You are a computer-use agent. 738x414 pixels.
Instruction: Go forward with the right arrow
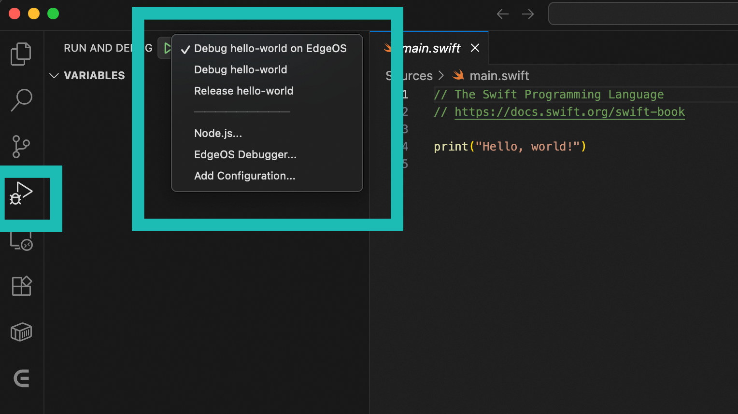pyautogui.click(x=528, y=14)
